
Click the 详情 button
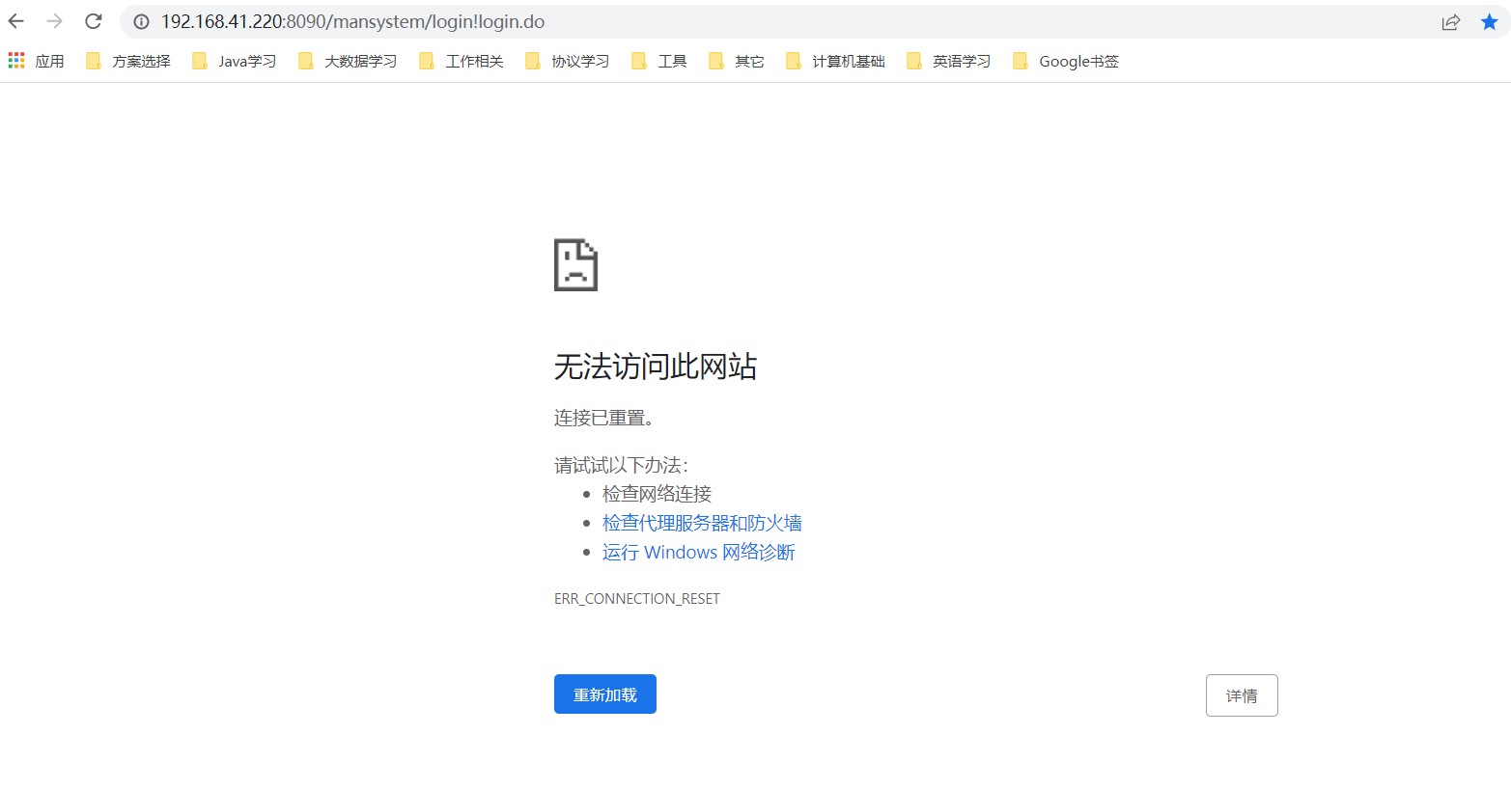point(1242,694)
